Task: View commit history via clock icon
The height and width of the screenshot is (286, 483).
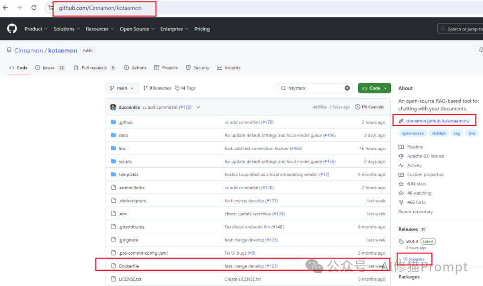Action: (357, 107)
